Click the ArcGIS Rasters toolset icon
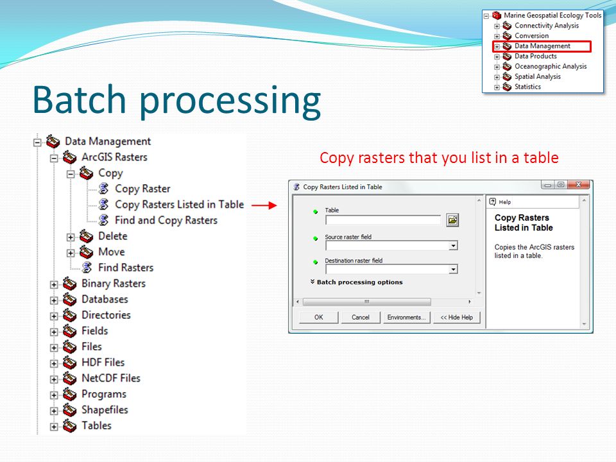616x462 pixels. click(x=69, y=157)
